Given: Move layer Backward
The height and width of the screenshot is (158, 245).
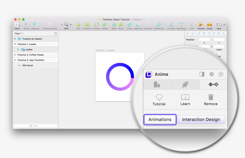Looking at the screenshot, I should pyautogui.click(x=181, y=24).
